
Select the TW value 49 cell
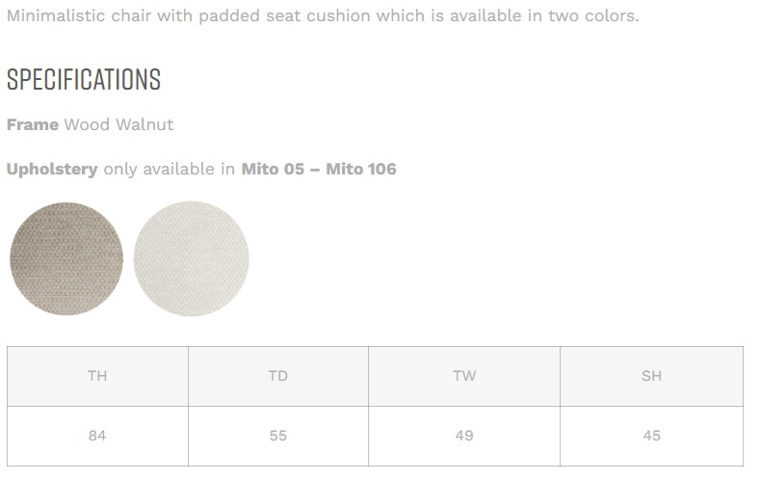click(464, 436)
